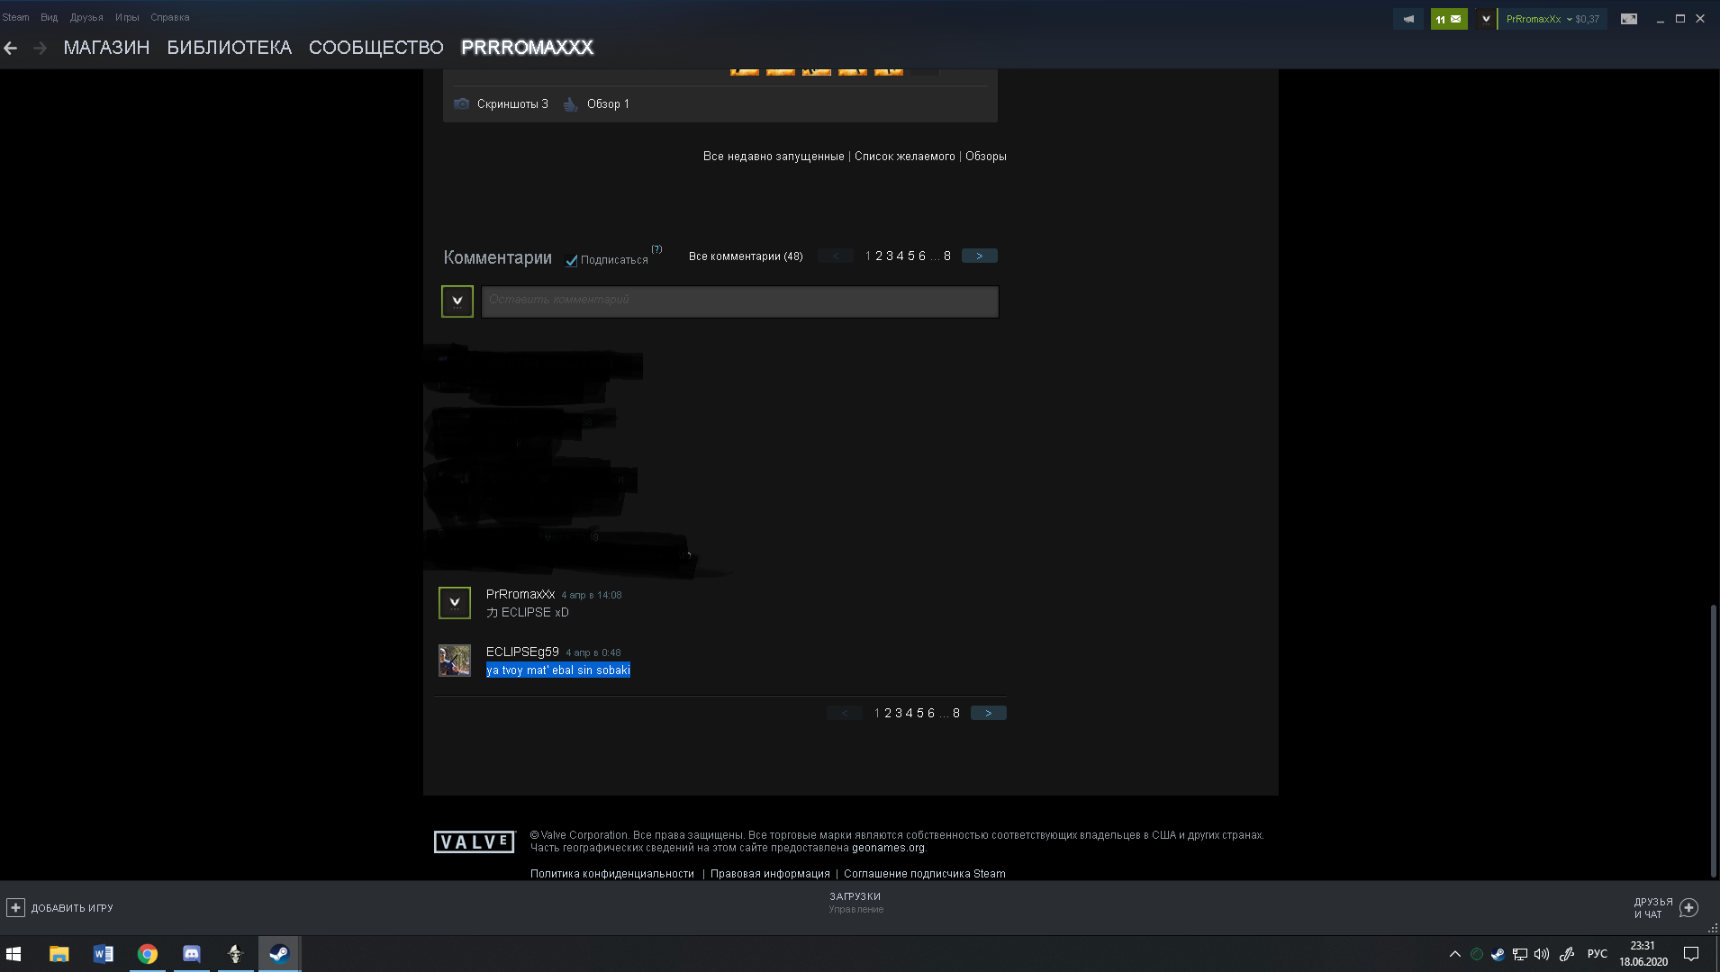Click the small avatar in title bar
This screenshot has height=972, width=1720.
click(x=1486, y=19)
